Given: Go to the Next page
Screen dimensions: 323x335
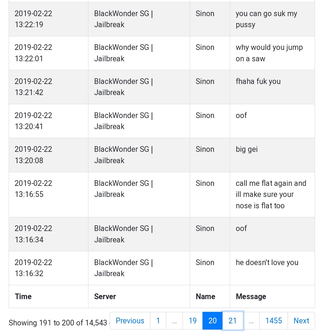Looking at the screenshot, I should tap(301, 321).
